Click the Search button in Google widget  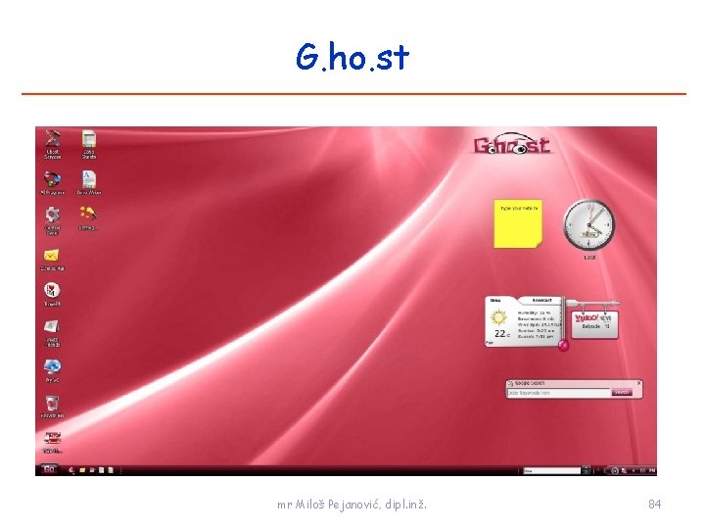(x=622, y=393)
